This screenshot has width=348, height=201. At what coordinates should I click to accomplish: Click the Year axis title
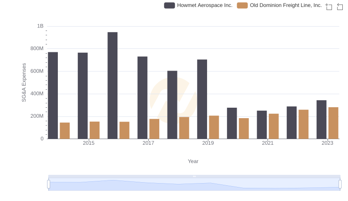[x=193, y=161]
